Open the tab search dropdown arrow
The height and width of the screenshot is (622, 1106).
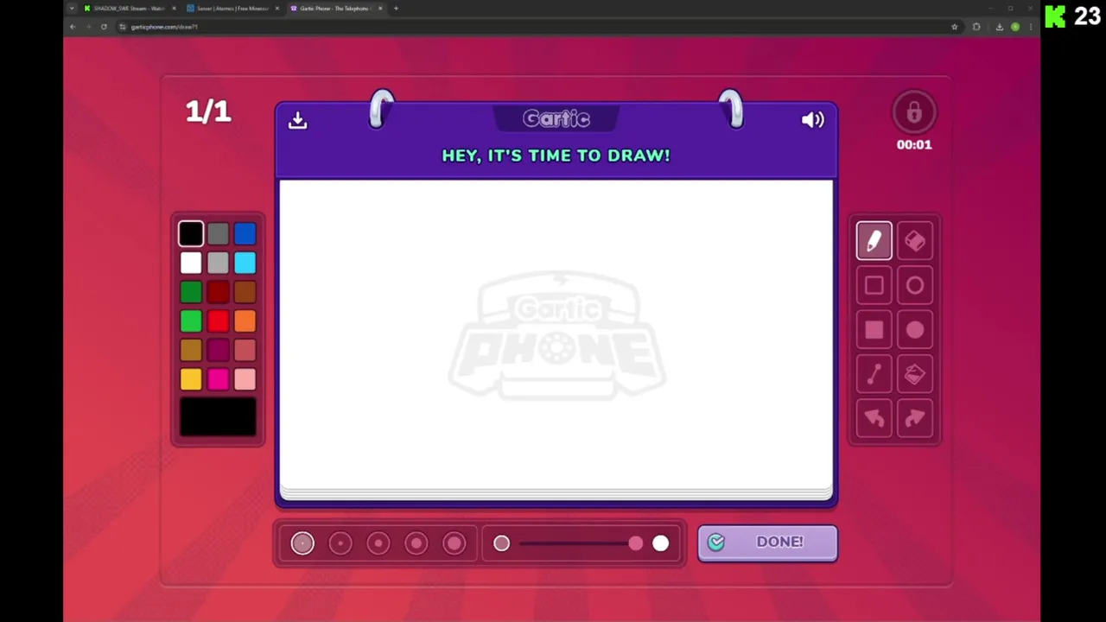pos(72,9)
